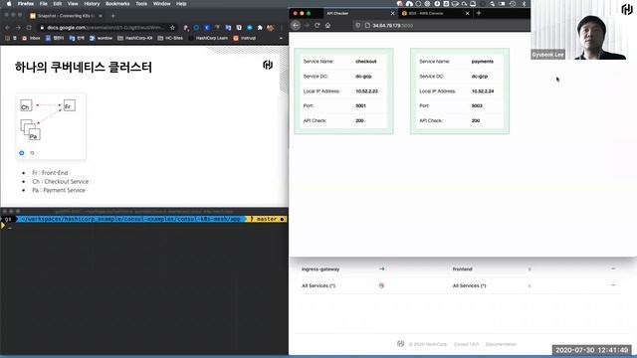Open a new tab in the Firefox window
The height and width of the screenshot is (358, 637).
(x=479, y=13)
